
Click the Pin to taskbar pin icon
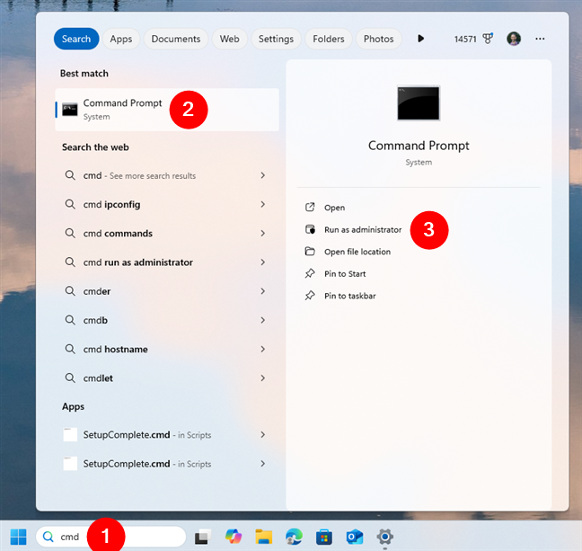pyautogui.click(x=310, y=296)
